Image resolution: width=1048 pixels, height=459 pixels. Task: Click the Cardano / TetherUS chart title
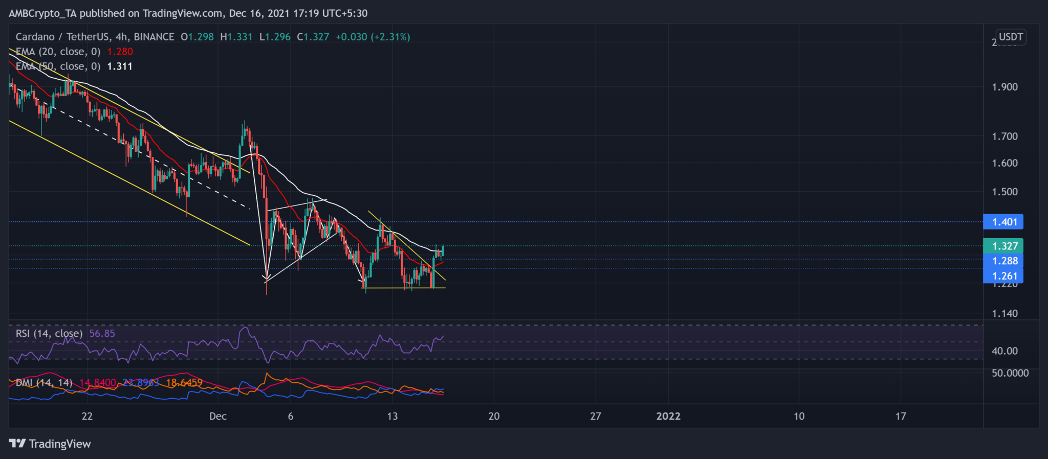tap(95, 37)
